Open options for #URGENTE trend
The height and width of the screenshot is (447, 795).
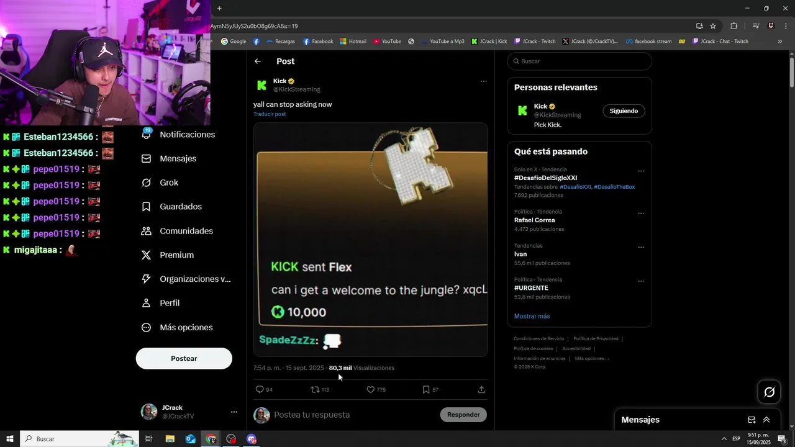coord(641,281)
